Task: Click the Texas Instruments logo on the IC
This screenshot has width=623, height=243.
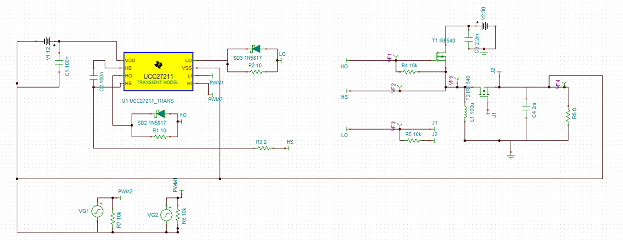Action: coord(159,64)
